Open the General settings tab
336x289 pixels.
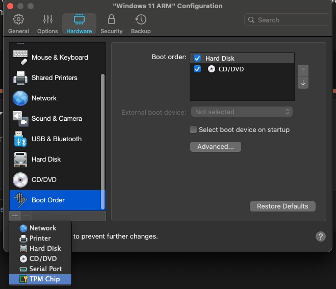(x=18, y=23)
